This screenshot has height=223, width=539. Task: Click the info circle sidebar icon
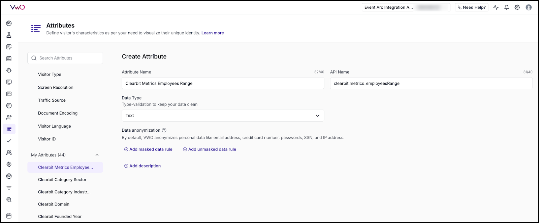point(9,106)
